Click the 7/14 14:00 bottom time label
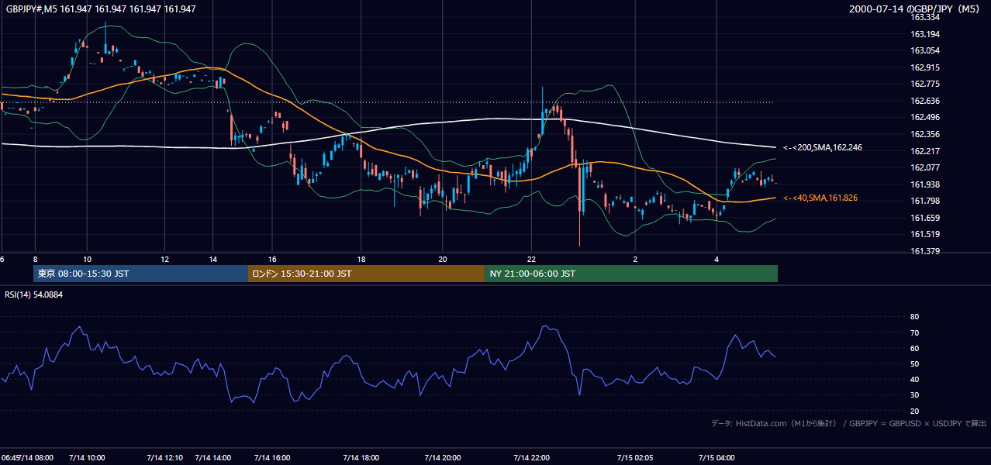 213,458
